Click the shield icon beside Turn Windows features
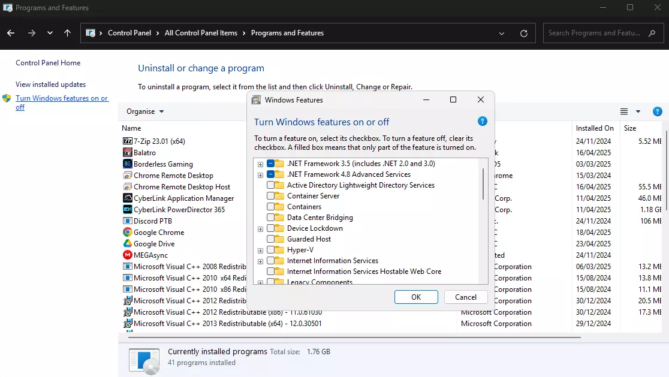The height and width of the screenshot is (377, 669). 7,98
